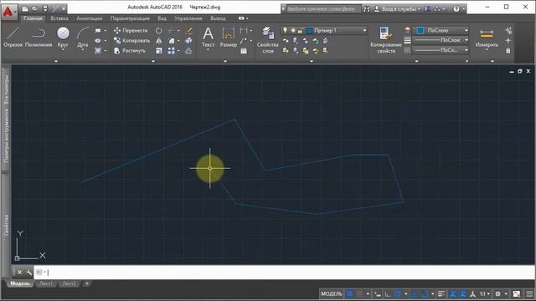This screenshot has width=536, height=301.
Task: Switch to the Аннотации ribbon tab
Action: (90, 18)
